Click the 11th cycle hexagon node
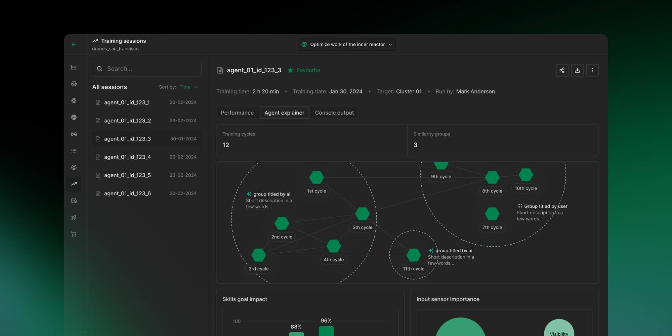The width and height of the screenshot is (672, 336). tap(414, 255)
